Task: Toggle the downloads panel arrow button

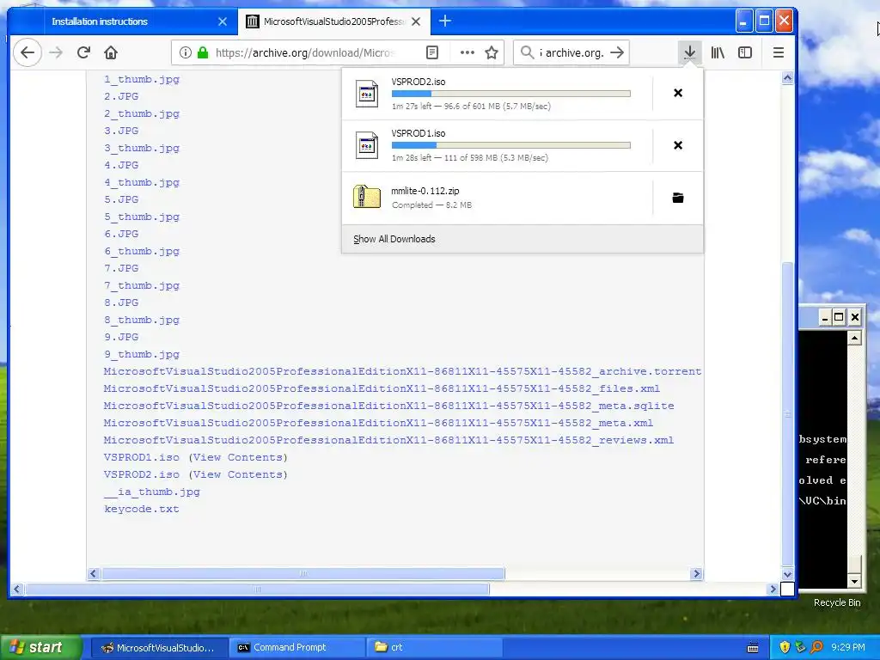Action: point(690,52)
